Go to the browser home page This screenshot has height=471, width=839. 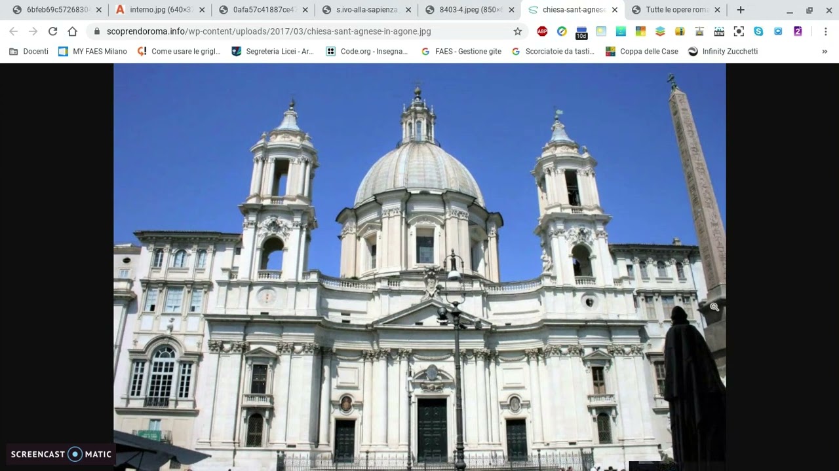tap(73, 31)
